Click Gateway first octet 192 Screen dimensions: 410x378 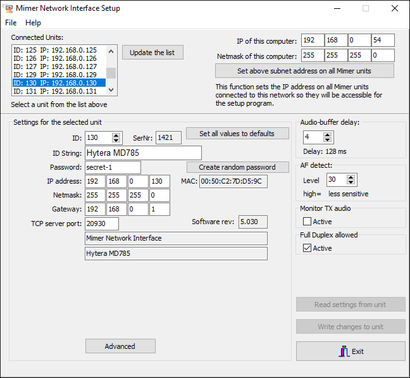coord(95,210)
